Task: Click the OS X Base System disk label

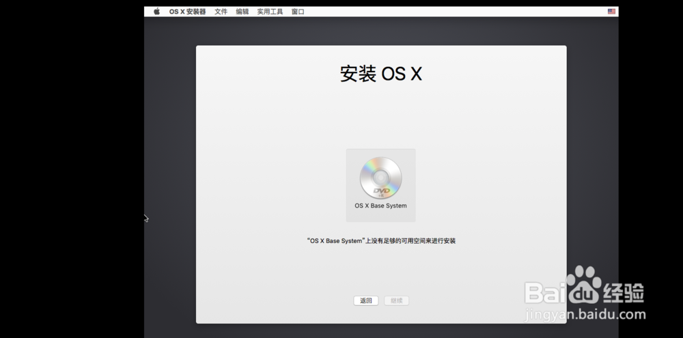Action: (380, 206)
